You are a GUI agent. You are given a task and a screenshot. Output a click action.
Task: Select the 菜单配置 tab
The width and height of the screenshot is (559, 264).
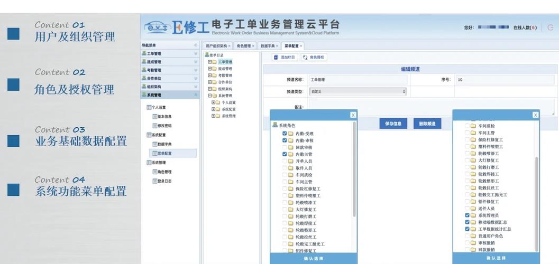click(x=291, y=46)
